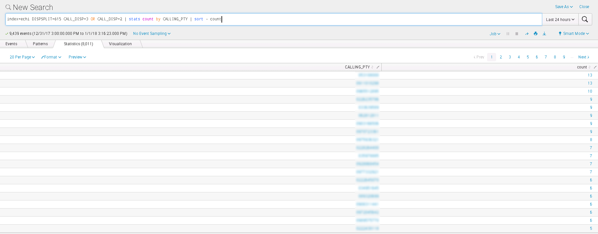Print the search results
598x234 pixels.
535,34
